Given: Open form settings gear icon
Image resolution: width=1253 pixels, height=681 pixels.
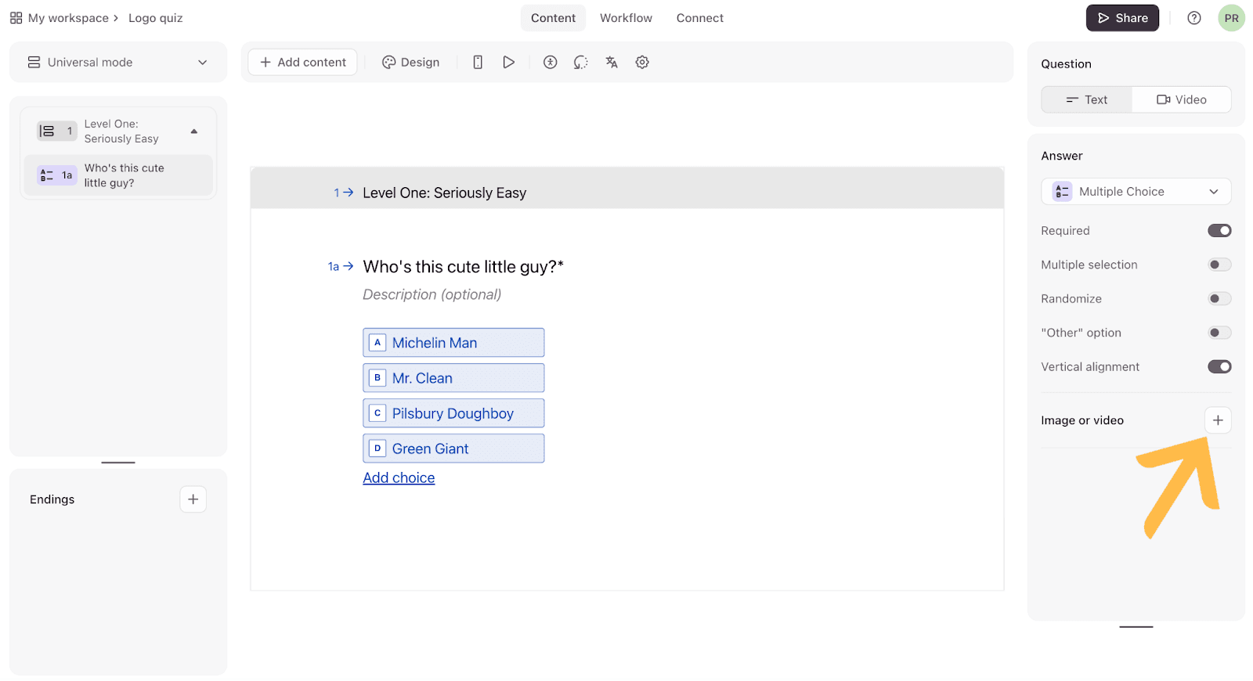Looking at the screenshot, I should tap(642, 62).
